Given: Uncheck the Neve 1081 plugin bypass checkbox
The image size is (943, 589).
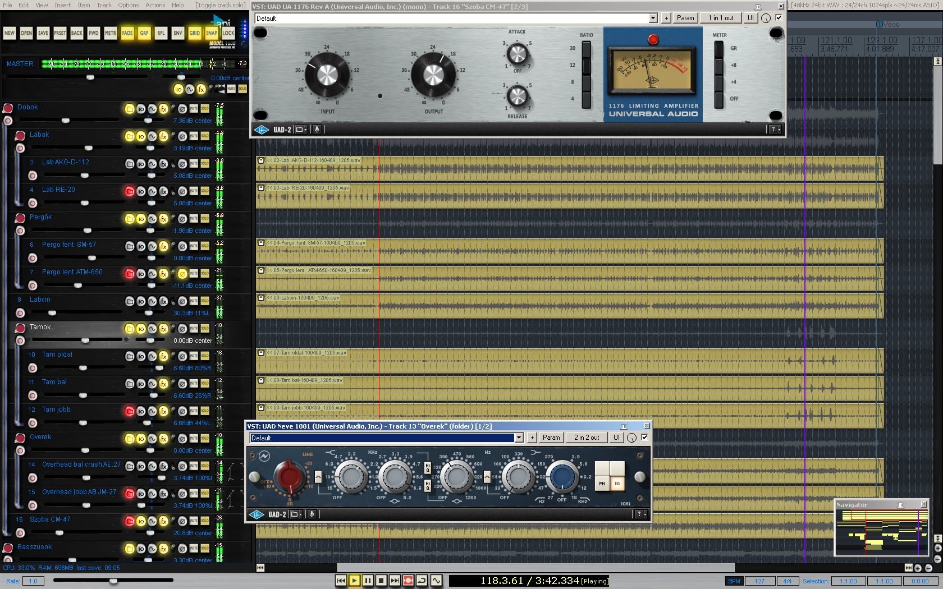Looking at the screenshot, I should [x=644, y=438].
